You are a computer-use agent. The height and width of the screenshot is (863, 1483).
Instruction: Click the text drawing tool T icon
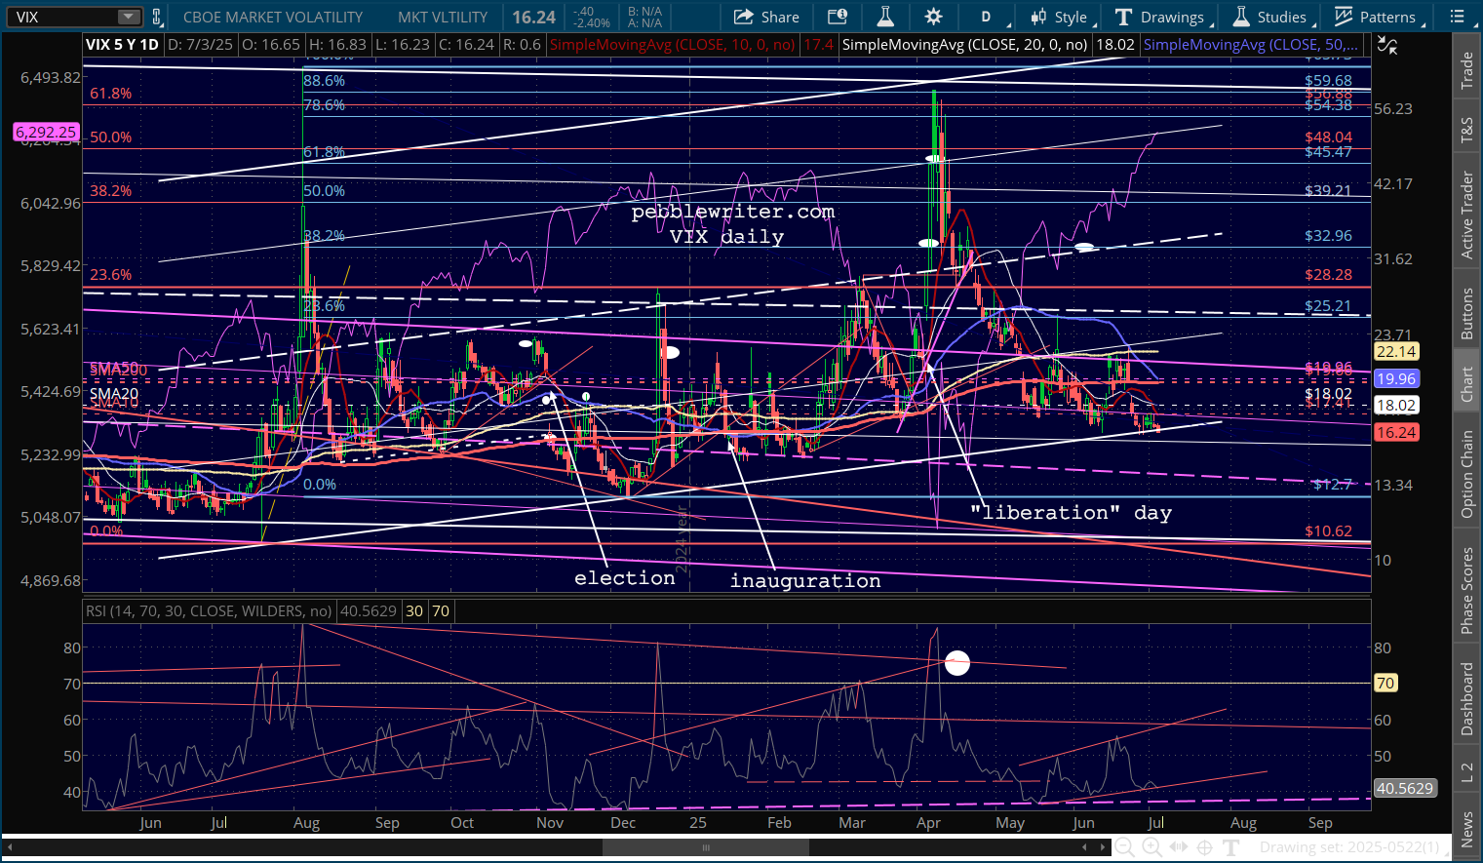1231,847
